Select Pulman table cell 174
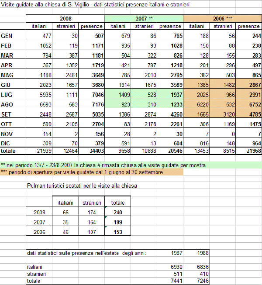 [91, 212]
